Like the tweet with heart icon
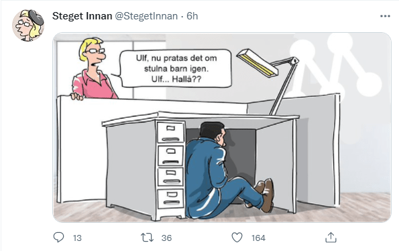The width and height of the screenshot is (399, 251). pos(237,238)
